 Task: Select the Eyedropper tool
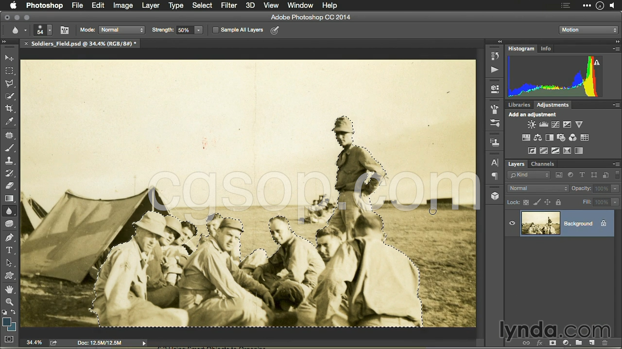pyautogui.click(x=9, y=122)
